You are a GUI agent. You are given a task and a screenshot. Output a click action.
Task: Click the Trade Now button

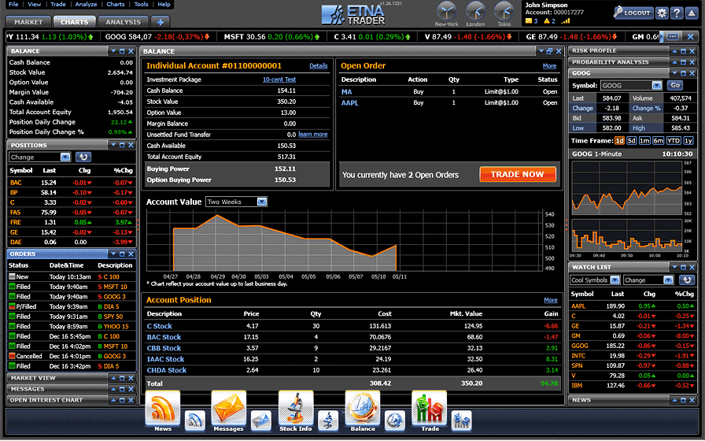[x=518, y=174]
